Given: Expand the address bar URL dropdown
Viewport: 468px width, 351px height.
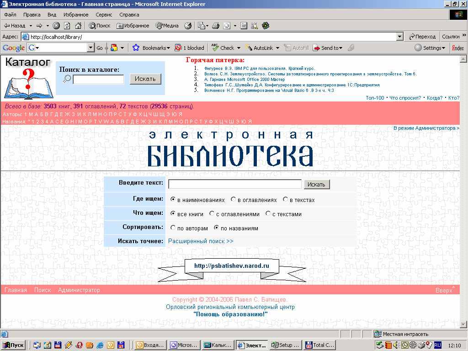Looking at the screenshot, I should tap(400, 37).
